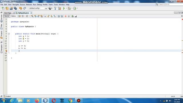Click the Shift Line Right icon
The width and height of the screenshot is (183, 103).
tap(62, 16)
